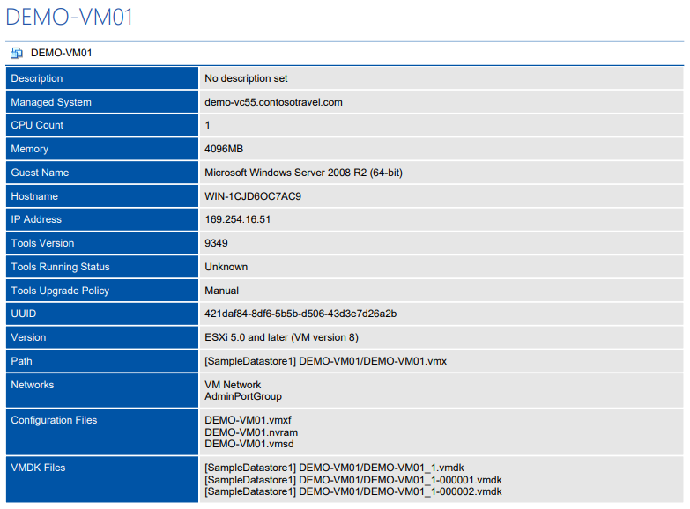Click the 4096MB memory value
690x509 pixels.
pyautogui.click(x=224, y=149)
